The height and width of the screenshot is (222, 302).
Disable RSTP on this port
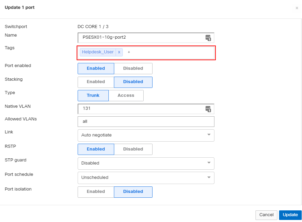click(133, 149)
